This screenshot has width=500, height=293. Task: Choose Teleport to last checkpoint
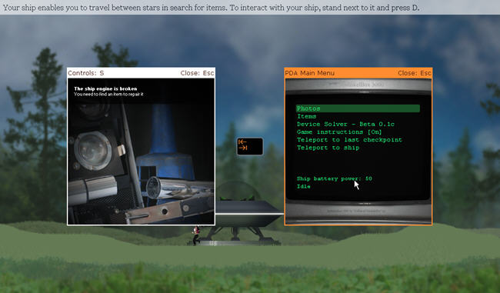349,140
